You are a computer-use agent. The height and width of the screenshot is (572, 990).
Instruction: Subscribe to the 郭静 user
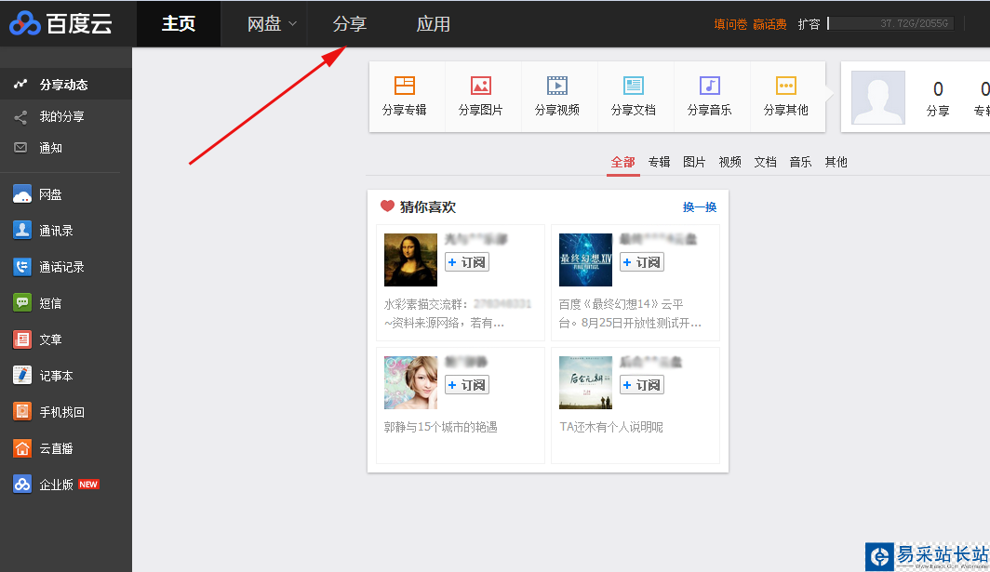click(467, 384)
